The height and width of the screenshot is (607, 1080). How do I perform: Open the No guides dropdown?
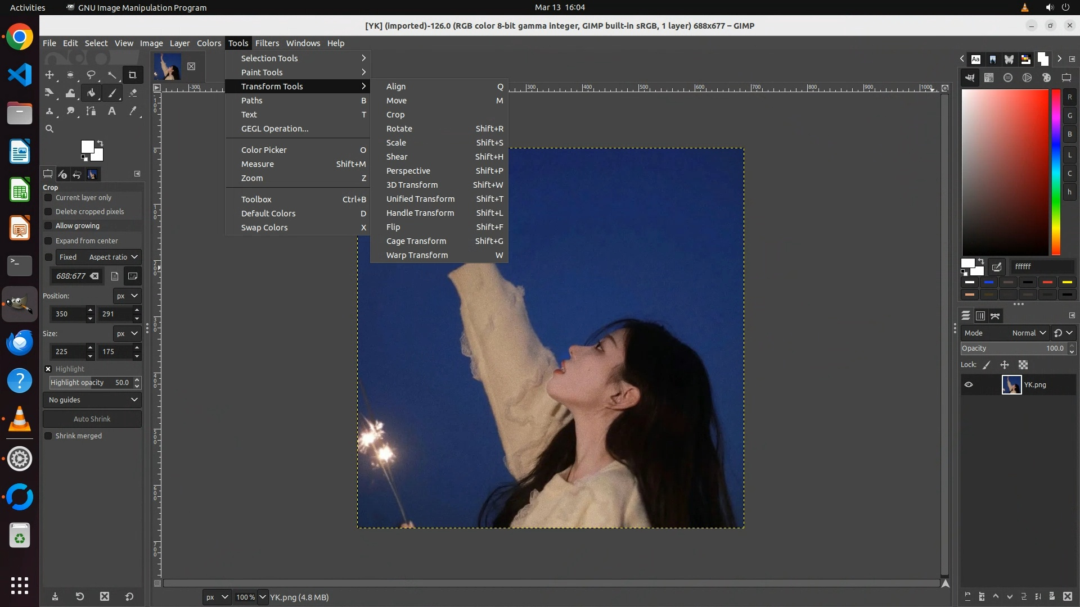pos(92,400)
